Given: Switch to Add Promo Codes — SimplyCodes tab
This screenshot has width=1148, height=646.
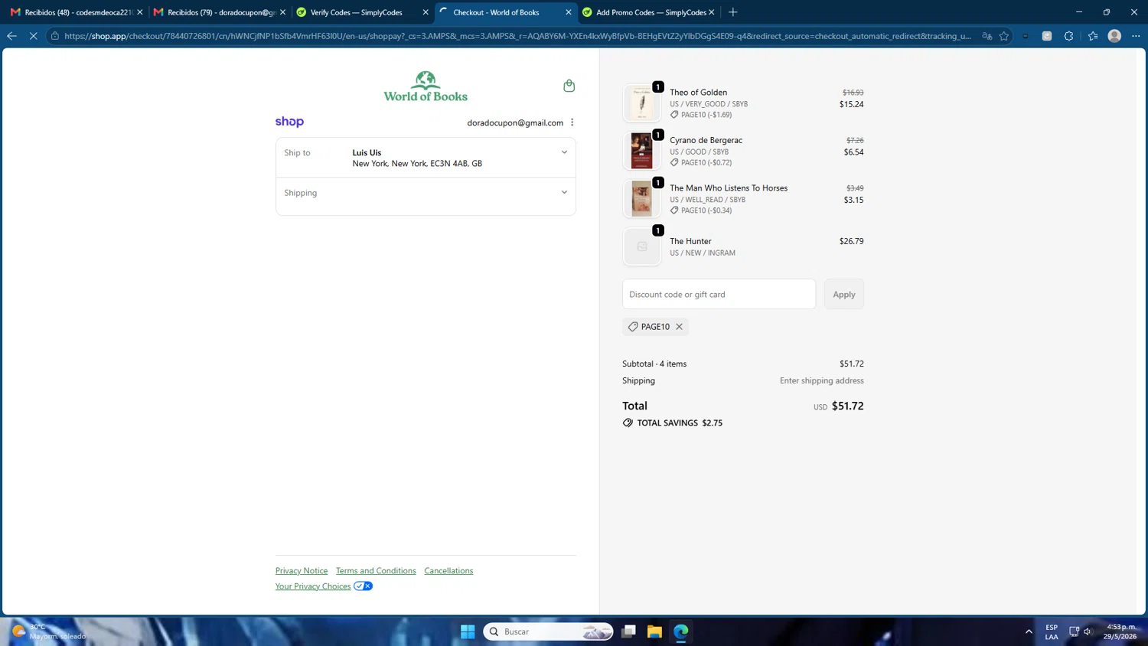Looking at the screenshot, I should click(648, 12).
